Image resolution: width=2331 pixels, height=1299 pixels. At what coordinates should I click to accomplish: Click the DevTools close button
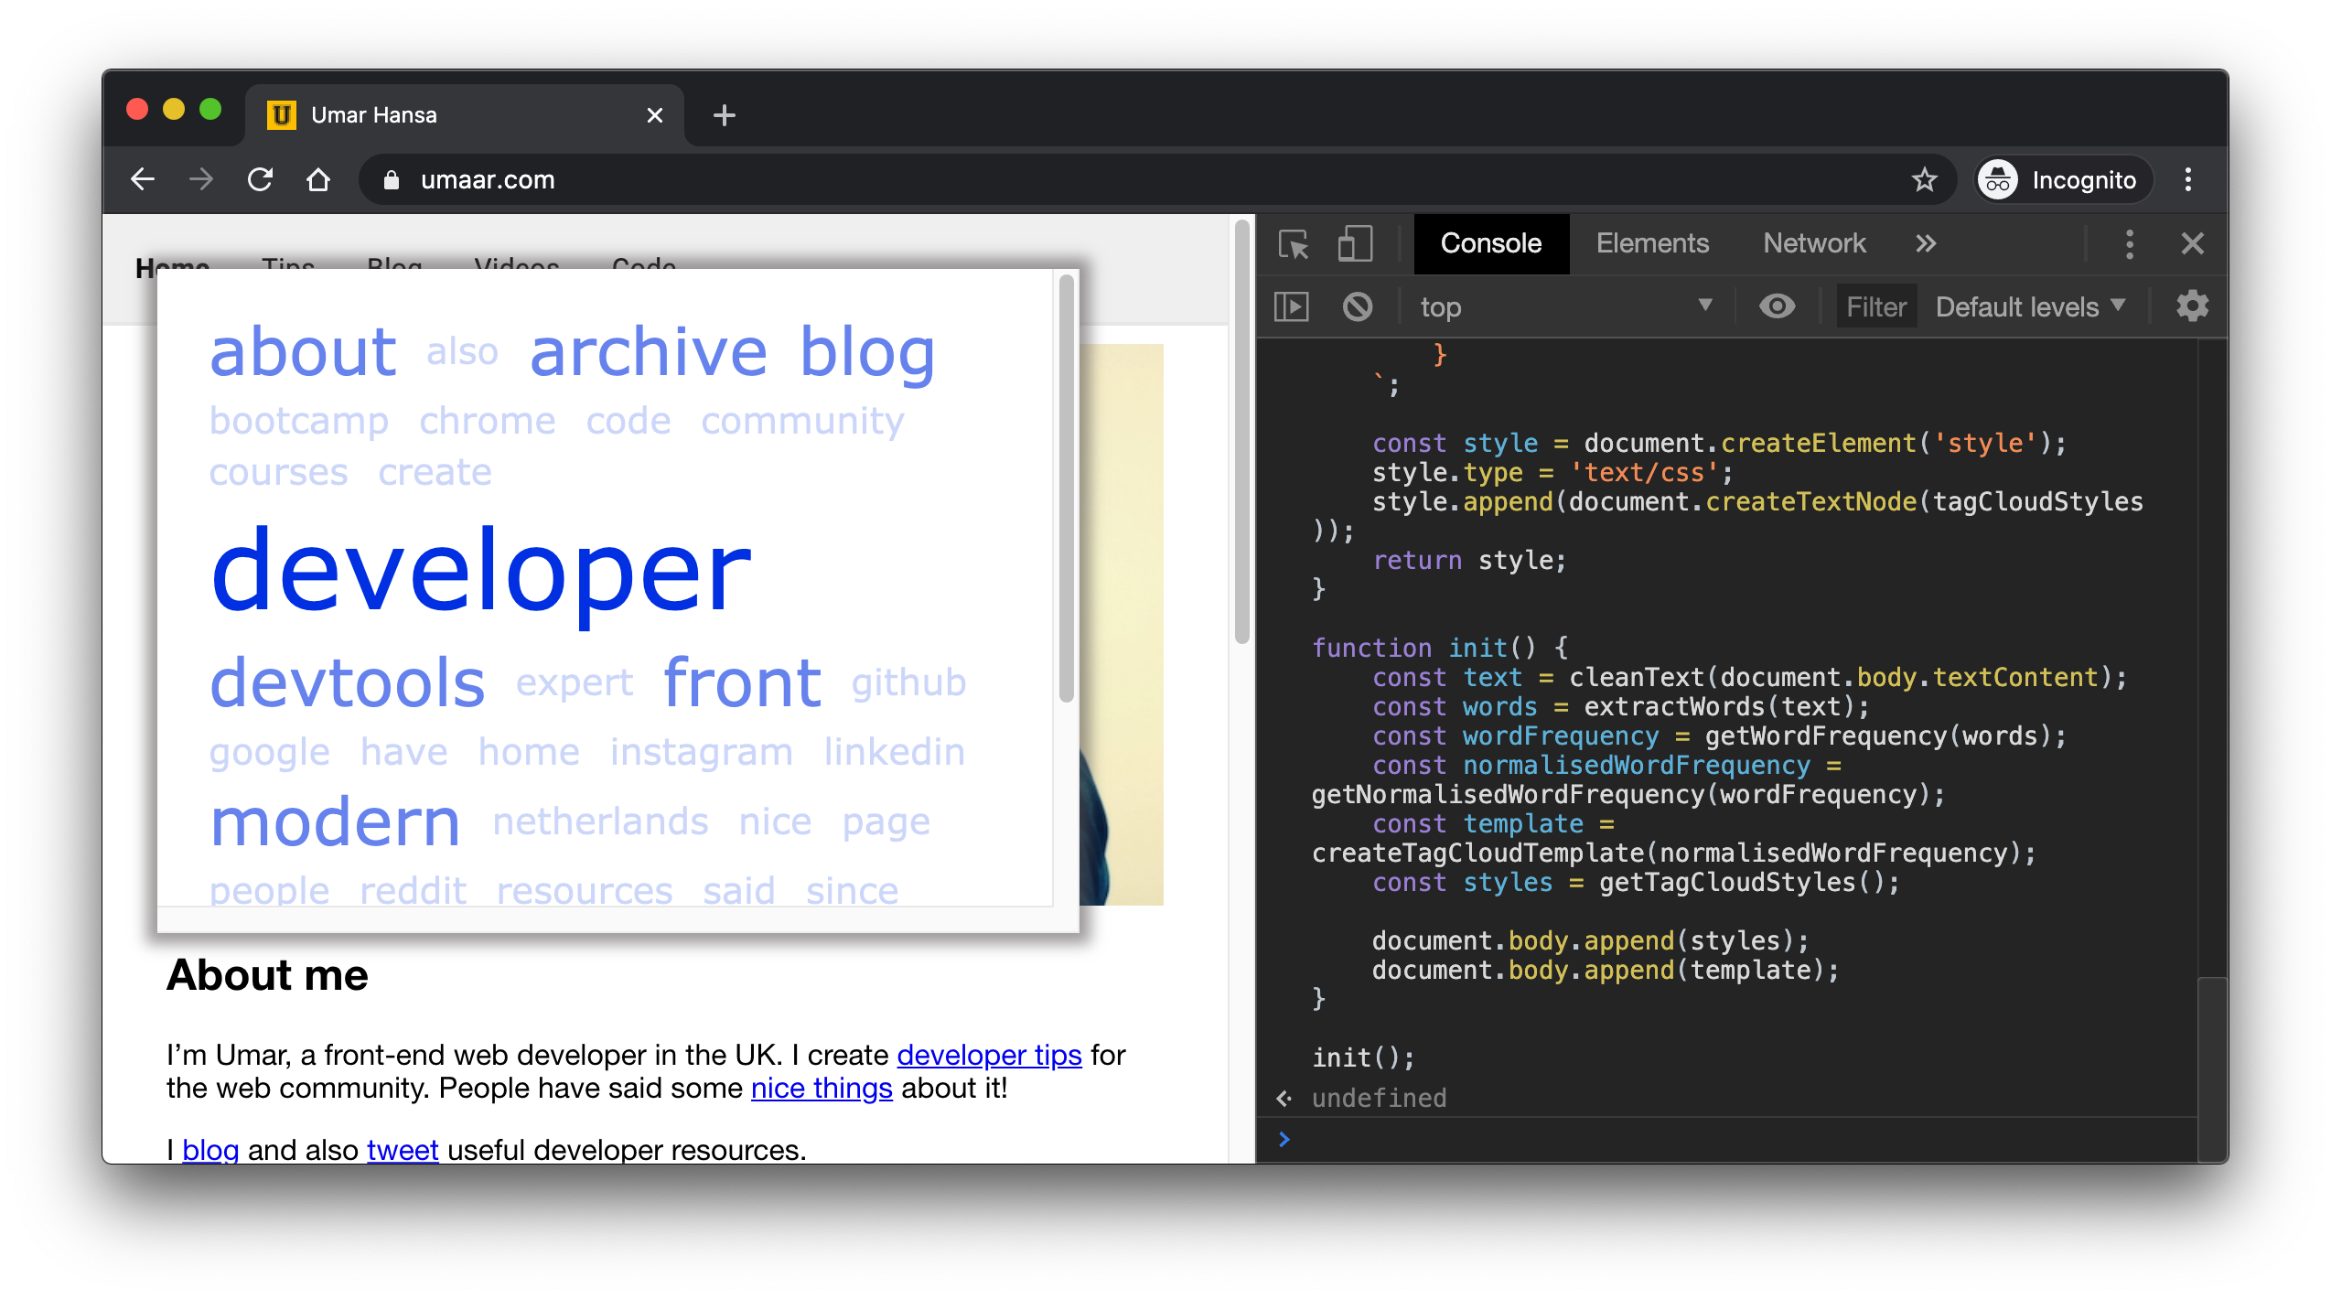[x=2194, y=243]
